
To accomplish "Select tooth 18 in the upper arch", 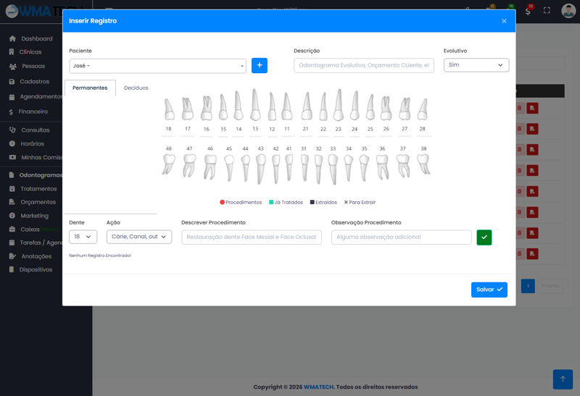I will point(168,110).
